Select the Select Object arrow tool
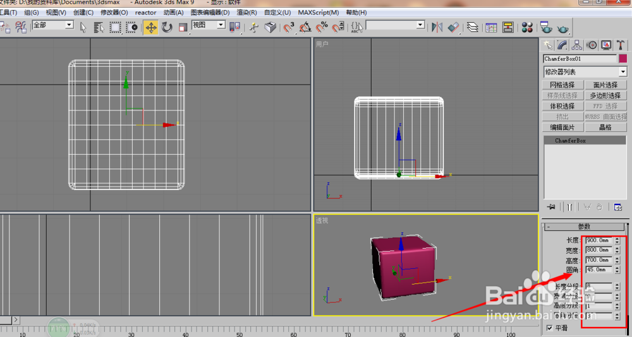 [83, 27]
